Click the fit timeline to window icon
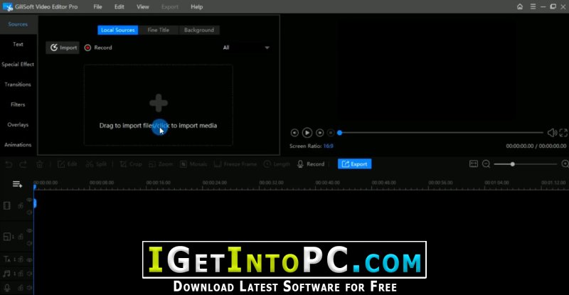Viewport: 569px width, 295px height. point(474,164)
